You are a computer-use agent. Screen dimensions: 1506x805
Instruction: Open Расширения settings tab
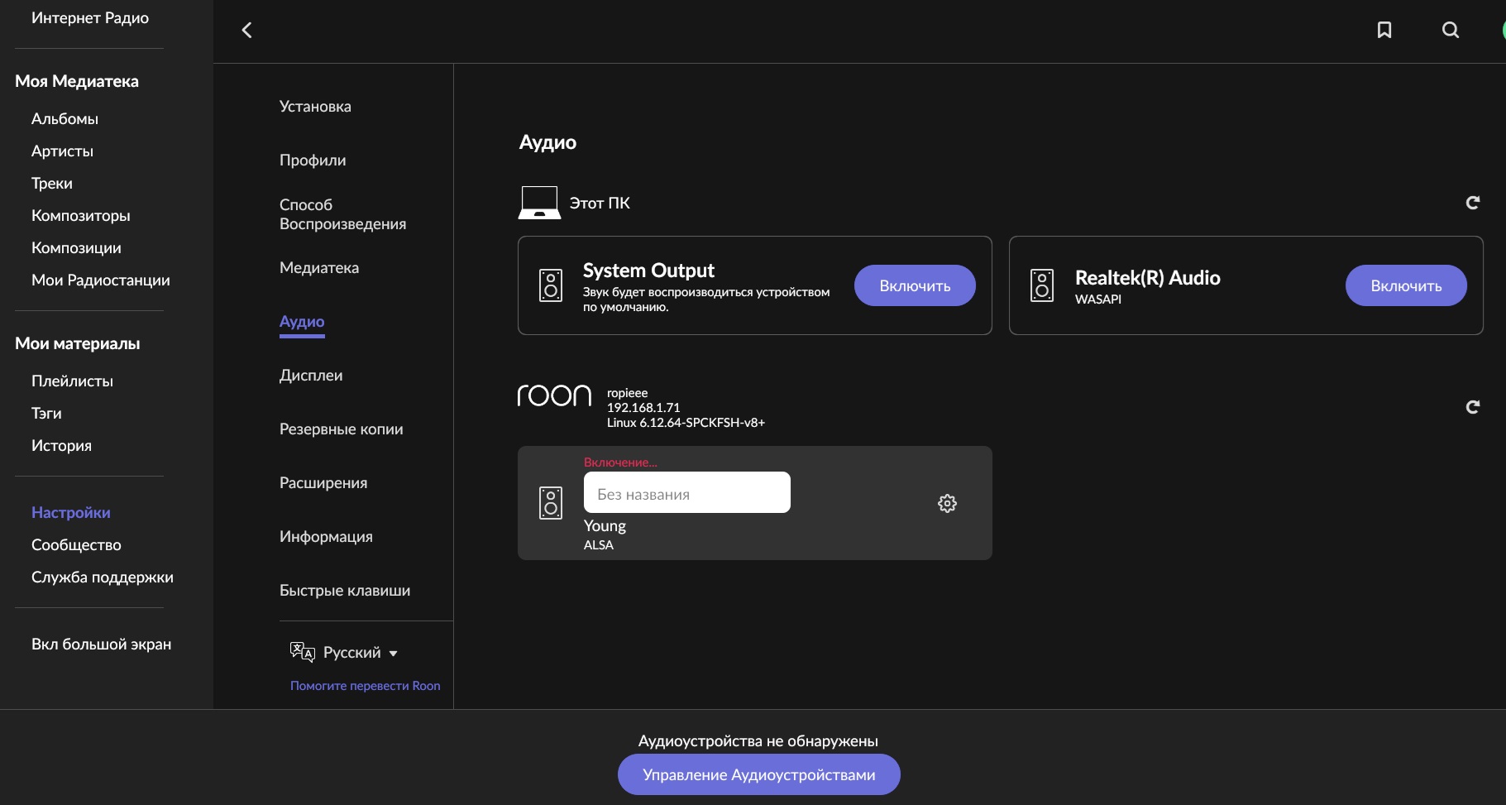point(323,483)
